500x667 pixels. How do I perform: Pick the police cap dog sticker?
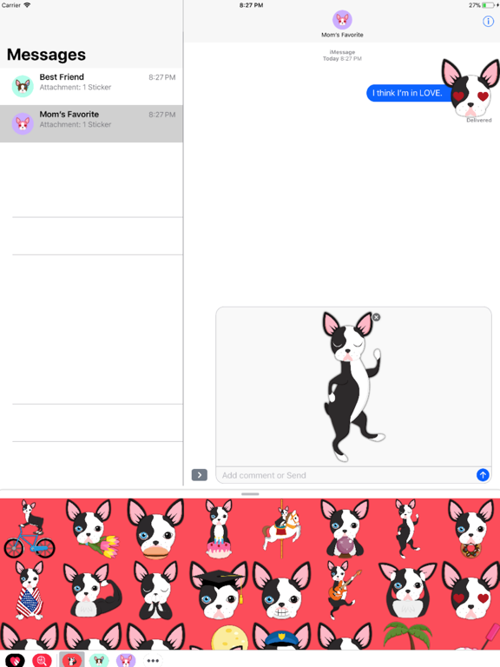pos(282,637)
